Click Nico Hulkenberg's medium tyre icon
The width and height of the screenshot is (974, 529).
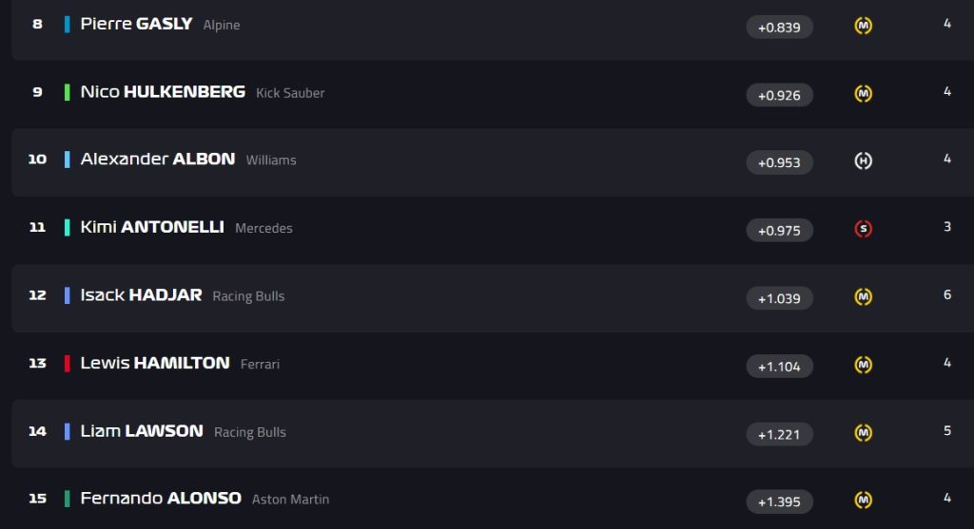[863, 94]
